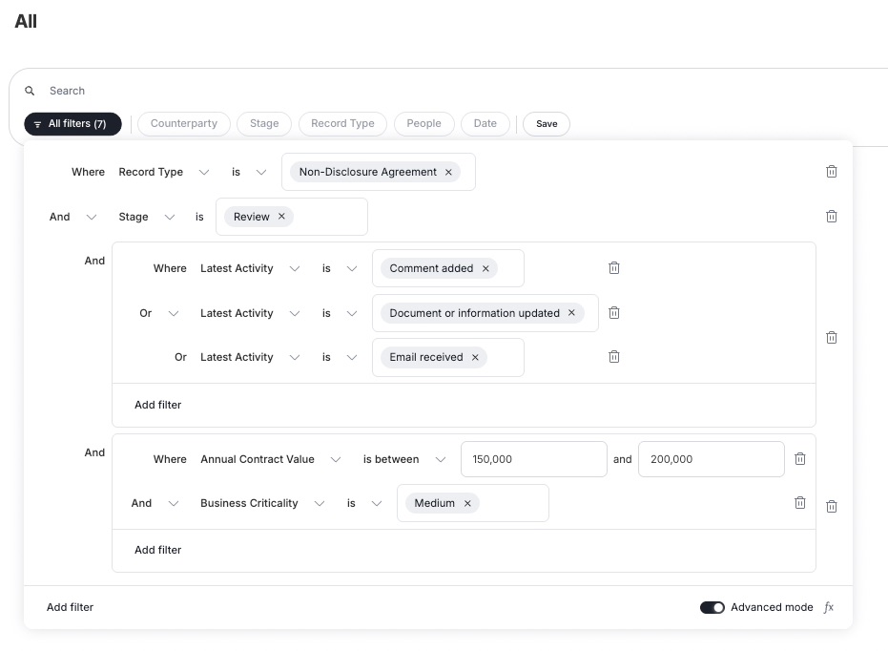Screen dimensions: 888x651
Task: Open Latest Activity field dropdown in Comment added row
Action: tap(250, 268)
